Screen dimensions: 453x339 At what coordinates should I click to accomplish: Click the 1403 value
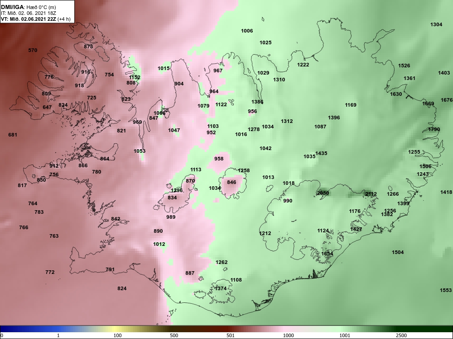[x=444, y=73]
